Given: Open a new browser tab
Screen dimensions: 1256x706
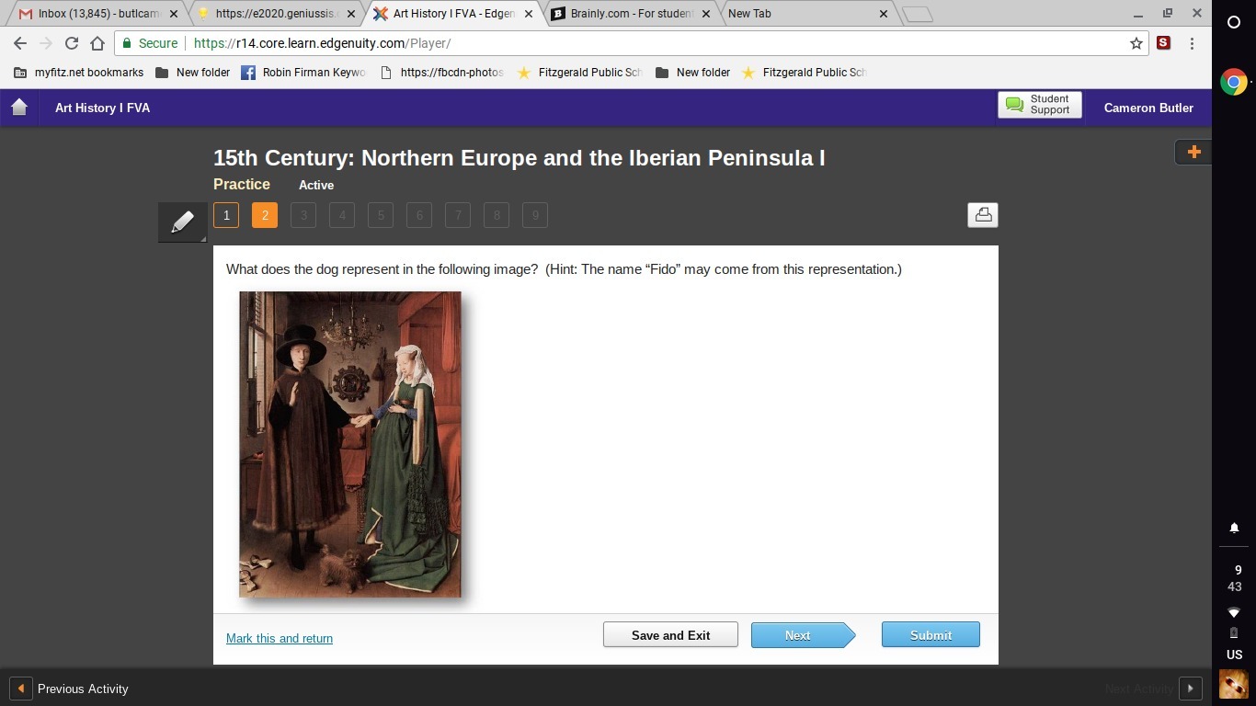Looking at the screenshot, I should point(918,14).
